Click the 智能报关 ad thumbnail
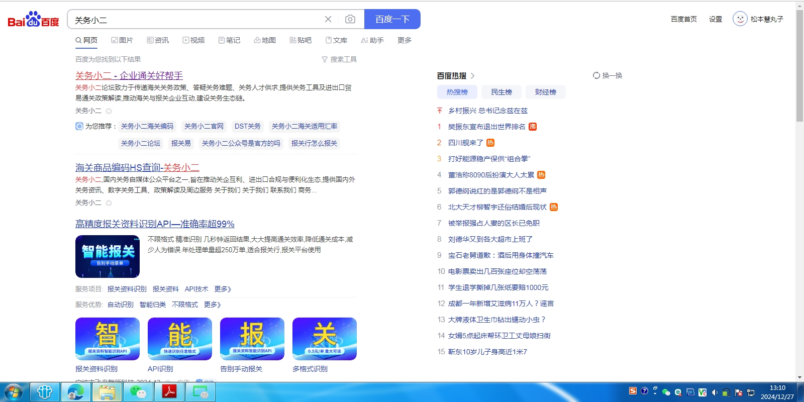 click(x=108, y=256)
